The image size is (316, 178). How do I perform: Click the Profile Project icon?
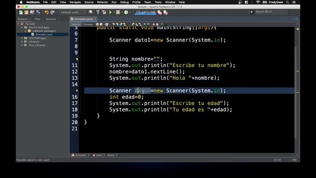point(126,12)
